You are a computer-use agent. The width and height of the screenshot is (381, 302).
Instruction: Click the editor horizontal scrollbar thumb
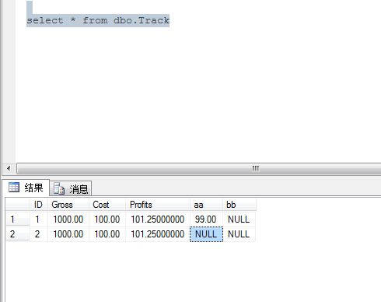tap(199, 169)
